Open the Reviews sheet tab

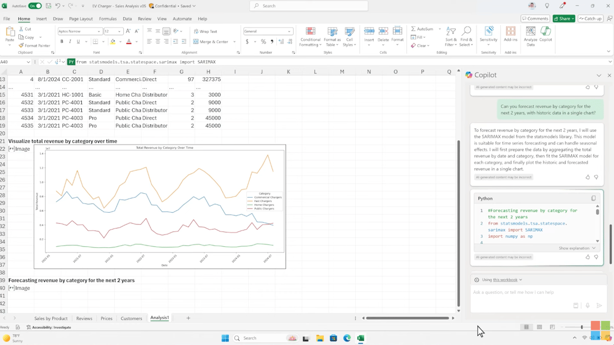coord(84,318)
